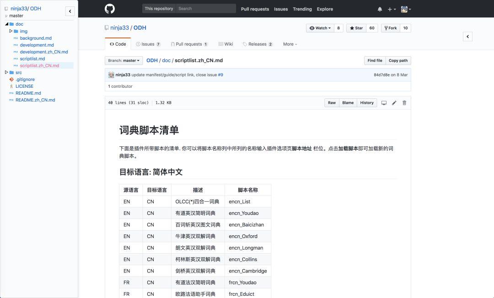Collapse the file tree sidebar arrow
The image size is (494, 298).
(70, 11)
